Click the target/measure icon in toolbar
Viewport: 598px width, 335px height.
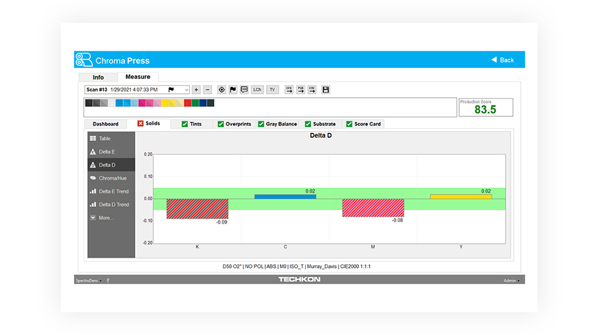[221, 90]
